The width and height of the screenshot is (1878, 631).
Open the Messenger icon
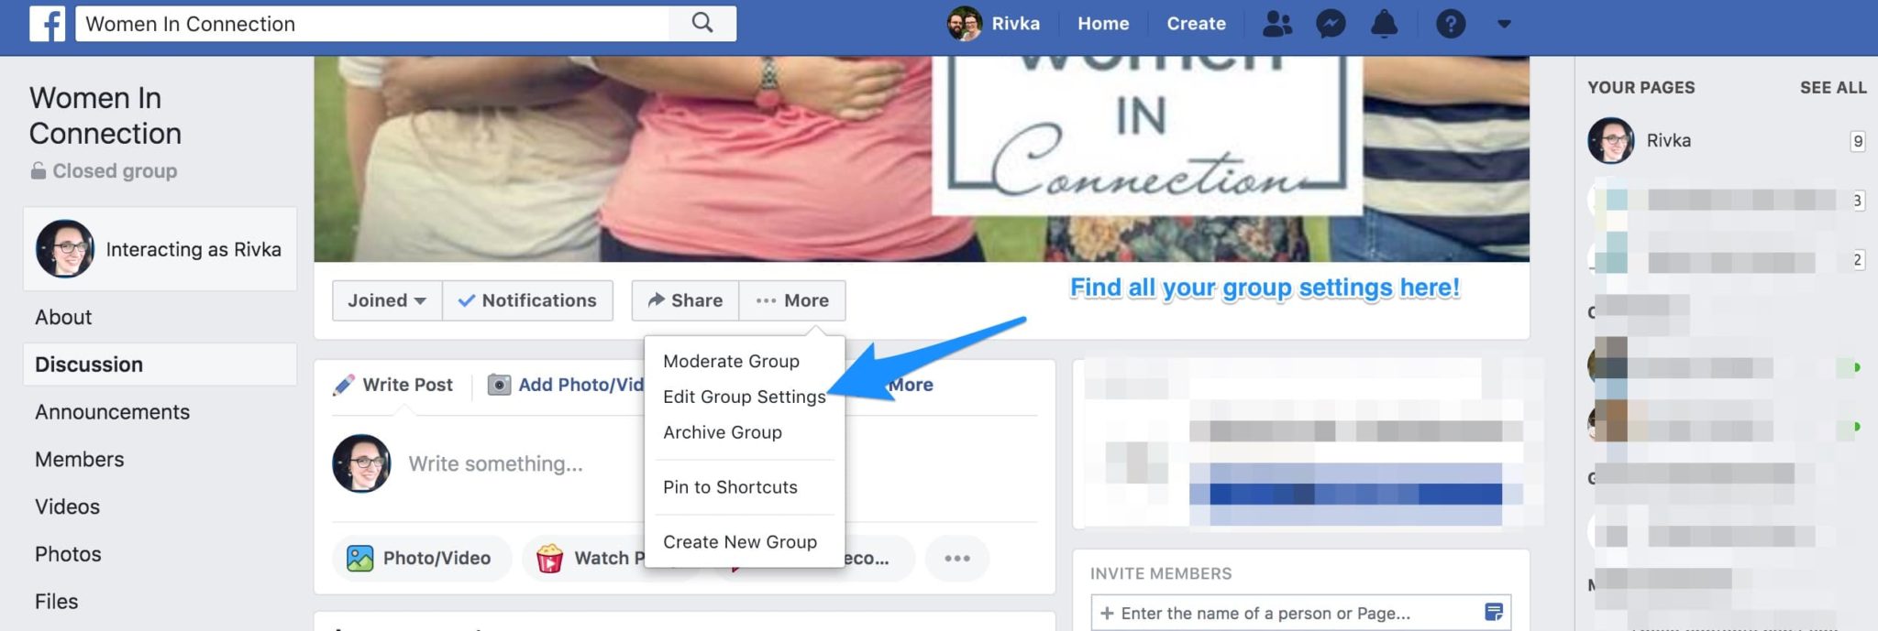[1331, 24]
